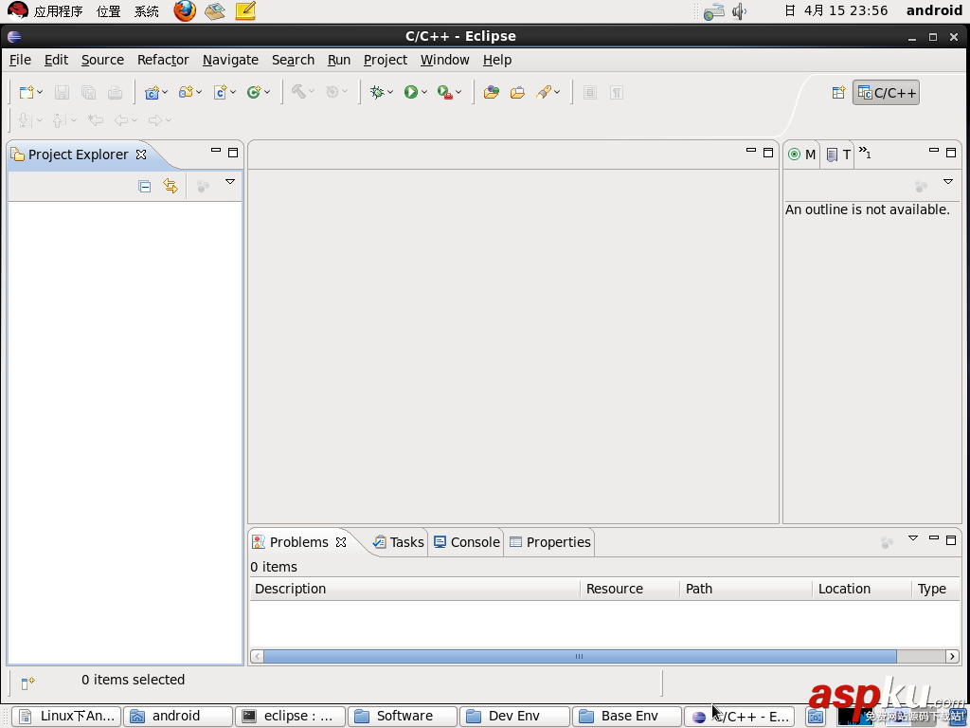Close the Project Explorer view tab
The image size is (970, 728).
tap(141, 155)
